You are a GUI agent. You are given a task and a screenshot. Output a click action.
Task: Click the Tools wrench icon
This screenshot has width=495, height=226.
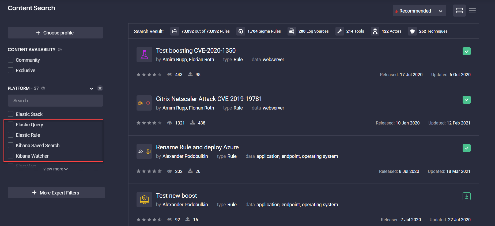[x=339, y=31]
